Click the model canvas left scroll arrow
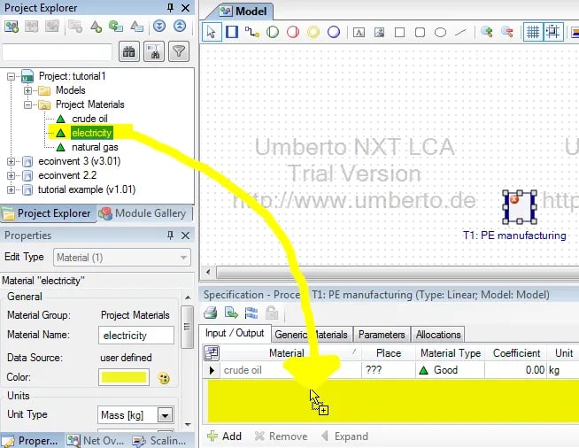Screen dimensions: 579x448 (208, 273)
